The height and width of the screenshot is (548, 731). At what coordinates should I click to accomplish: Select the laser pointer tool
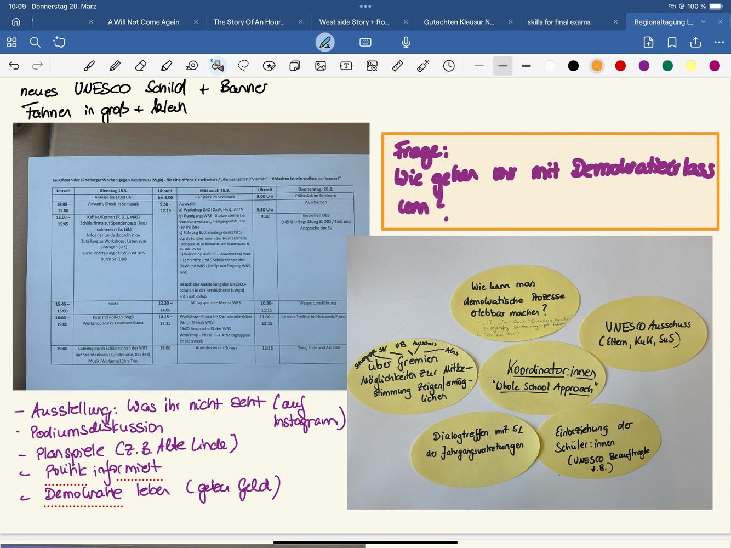pyautogui.click(x=423, y=66)
